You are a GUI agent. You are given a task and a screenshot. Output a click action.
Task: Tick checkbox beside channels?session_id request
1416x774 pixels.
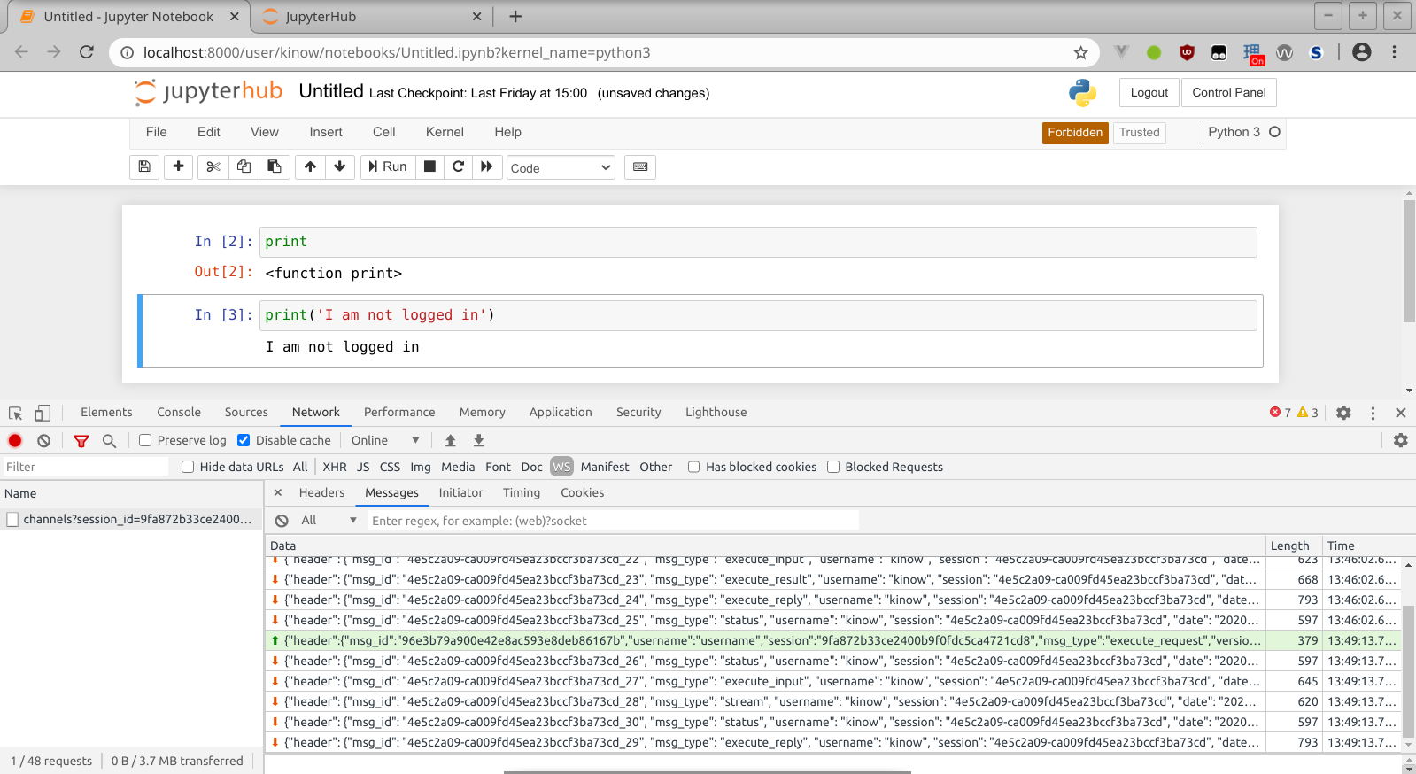[x=12, y=519]
